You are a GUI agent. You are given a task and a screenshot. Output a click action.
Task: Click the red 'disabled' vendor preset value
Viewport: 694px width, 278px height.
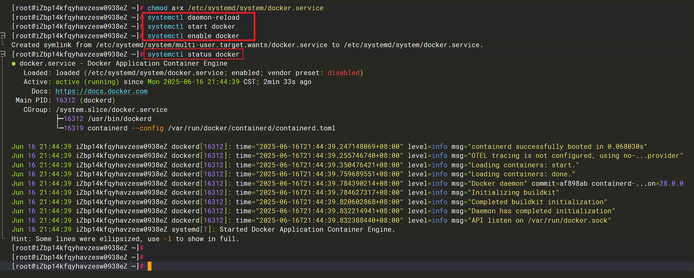click(344, 73)
